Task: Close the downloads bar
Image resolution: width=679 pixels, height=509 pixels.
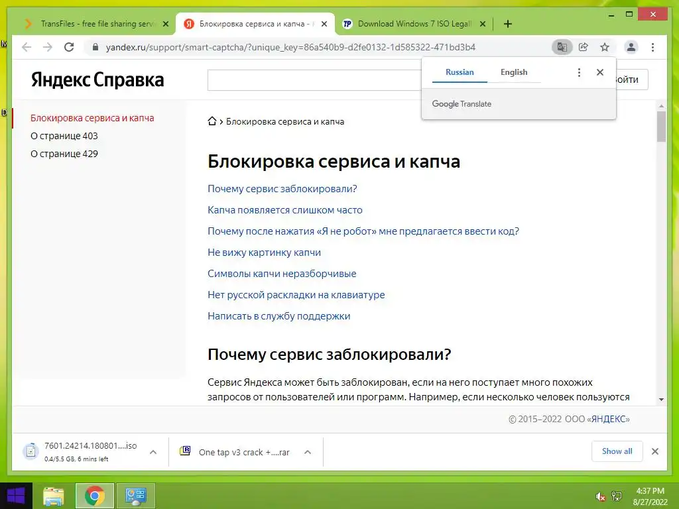Action: pos(654,451)
